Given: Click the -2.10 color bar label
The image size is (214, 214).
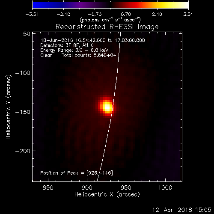Looking at the screenshot, I should (64, 14).
